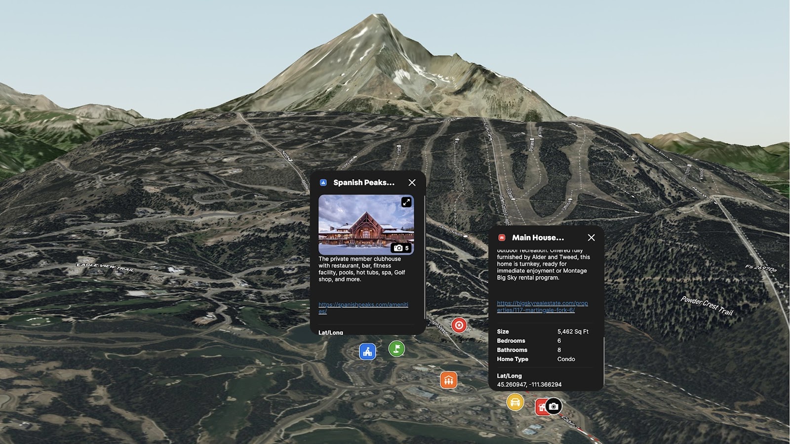The width and height of the screenshot is (790, 444).
Task: Click the '45.260947, -111.366294' coordinates
Action: [x=529, y=384]
